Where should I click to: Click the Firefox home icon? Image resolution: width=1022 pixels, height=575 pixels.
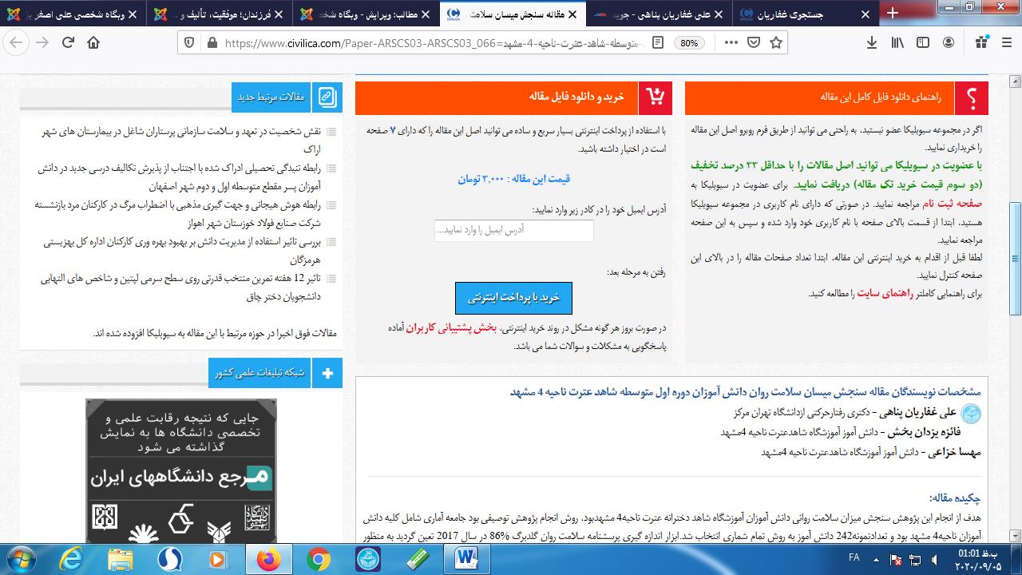[94, 43]
